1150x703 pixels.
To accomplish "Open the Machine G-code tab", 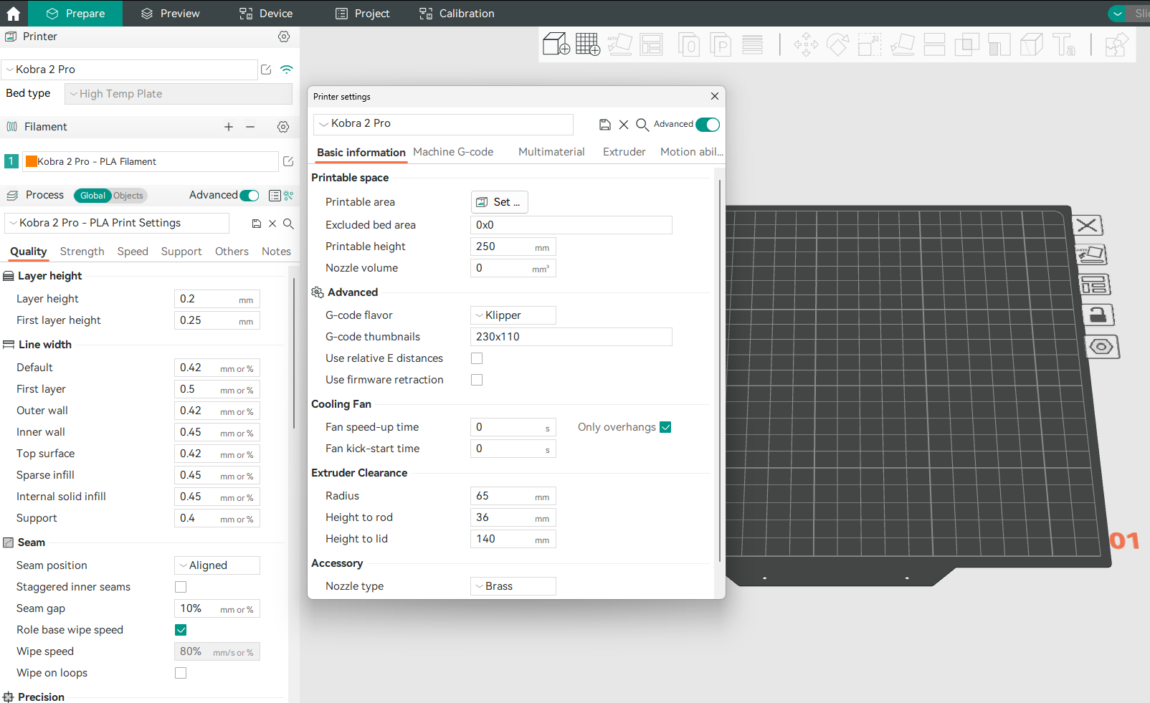I will pos(453,152).
